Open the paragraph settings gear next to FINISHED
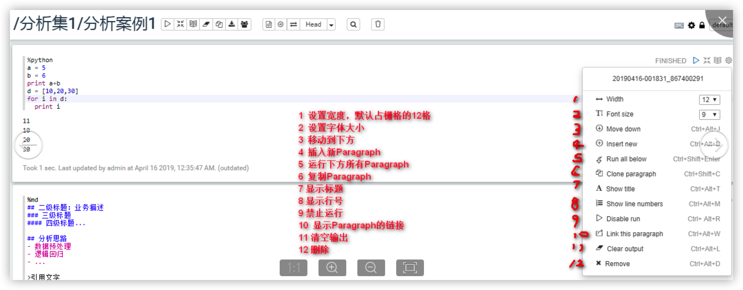This screenshot has width=743, height=290. tap(729, 60)
